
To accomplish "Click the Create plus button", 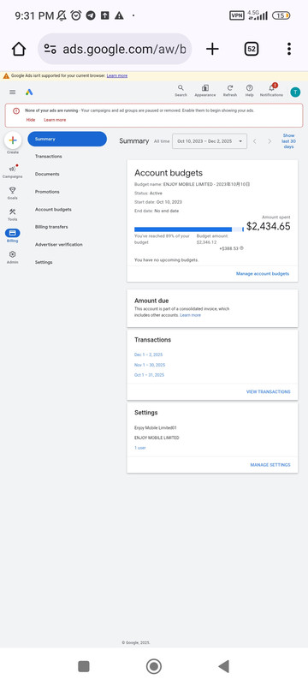I will [x=13, y=140].
